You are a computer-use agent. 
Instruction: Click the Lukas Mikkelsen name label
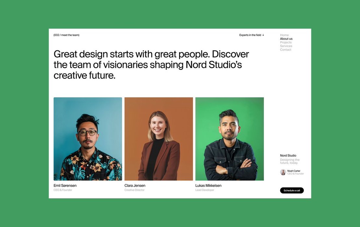208,185
